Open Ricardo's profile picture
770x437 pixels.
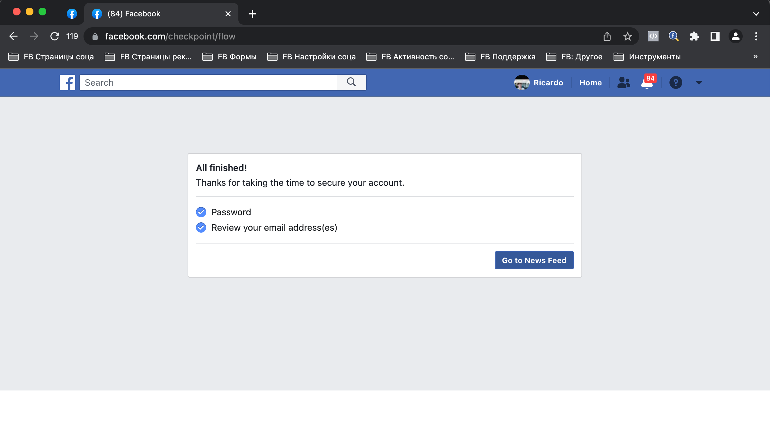pyautogui.click(x=522, y=82)
